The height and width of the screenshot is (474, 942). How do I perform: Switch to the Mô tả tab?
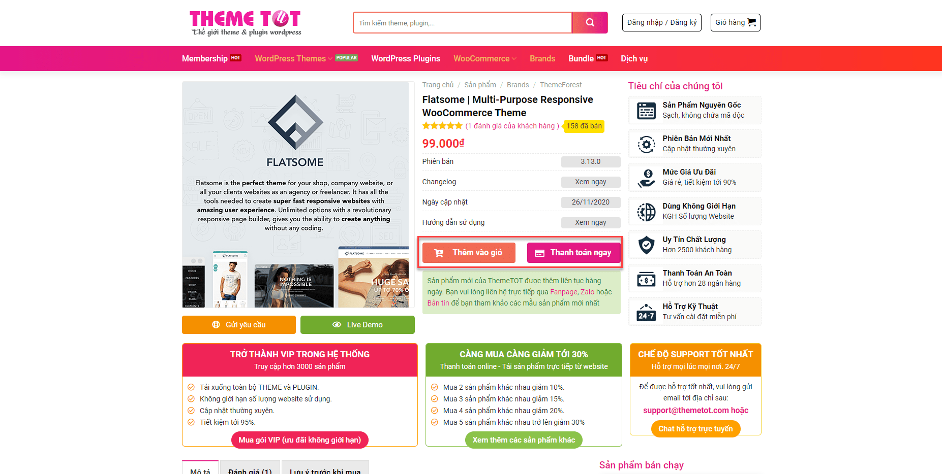click(200, 468)
